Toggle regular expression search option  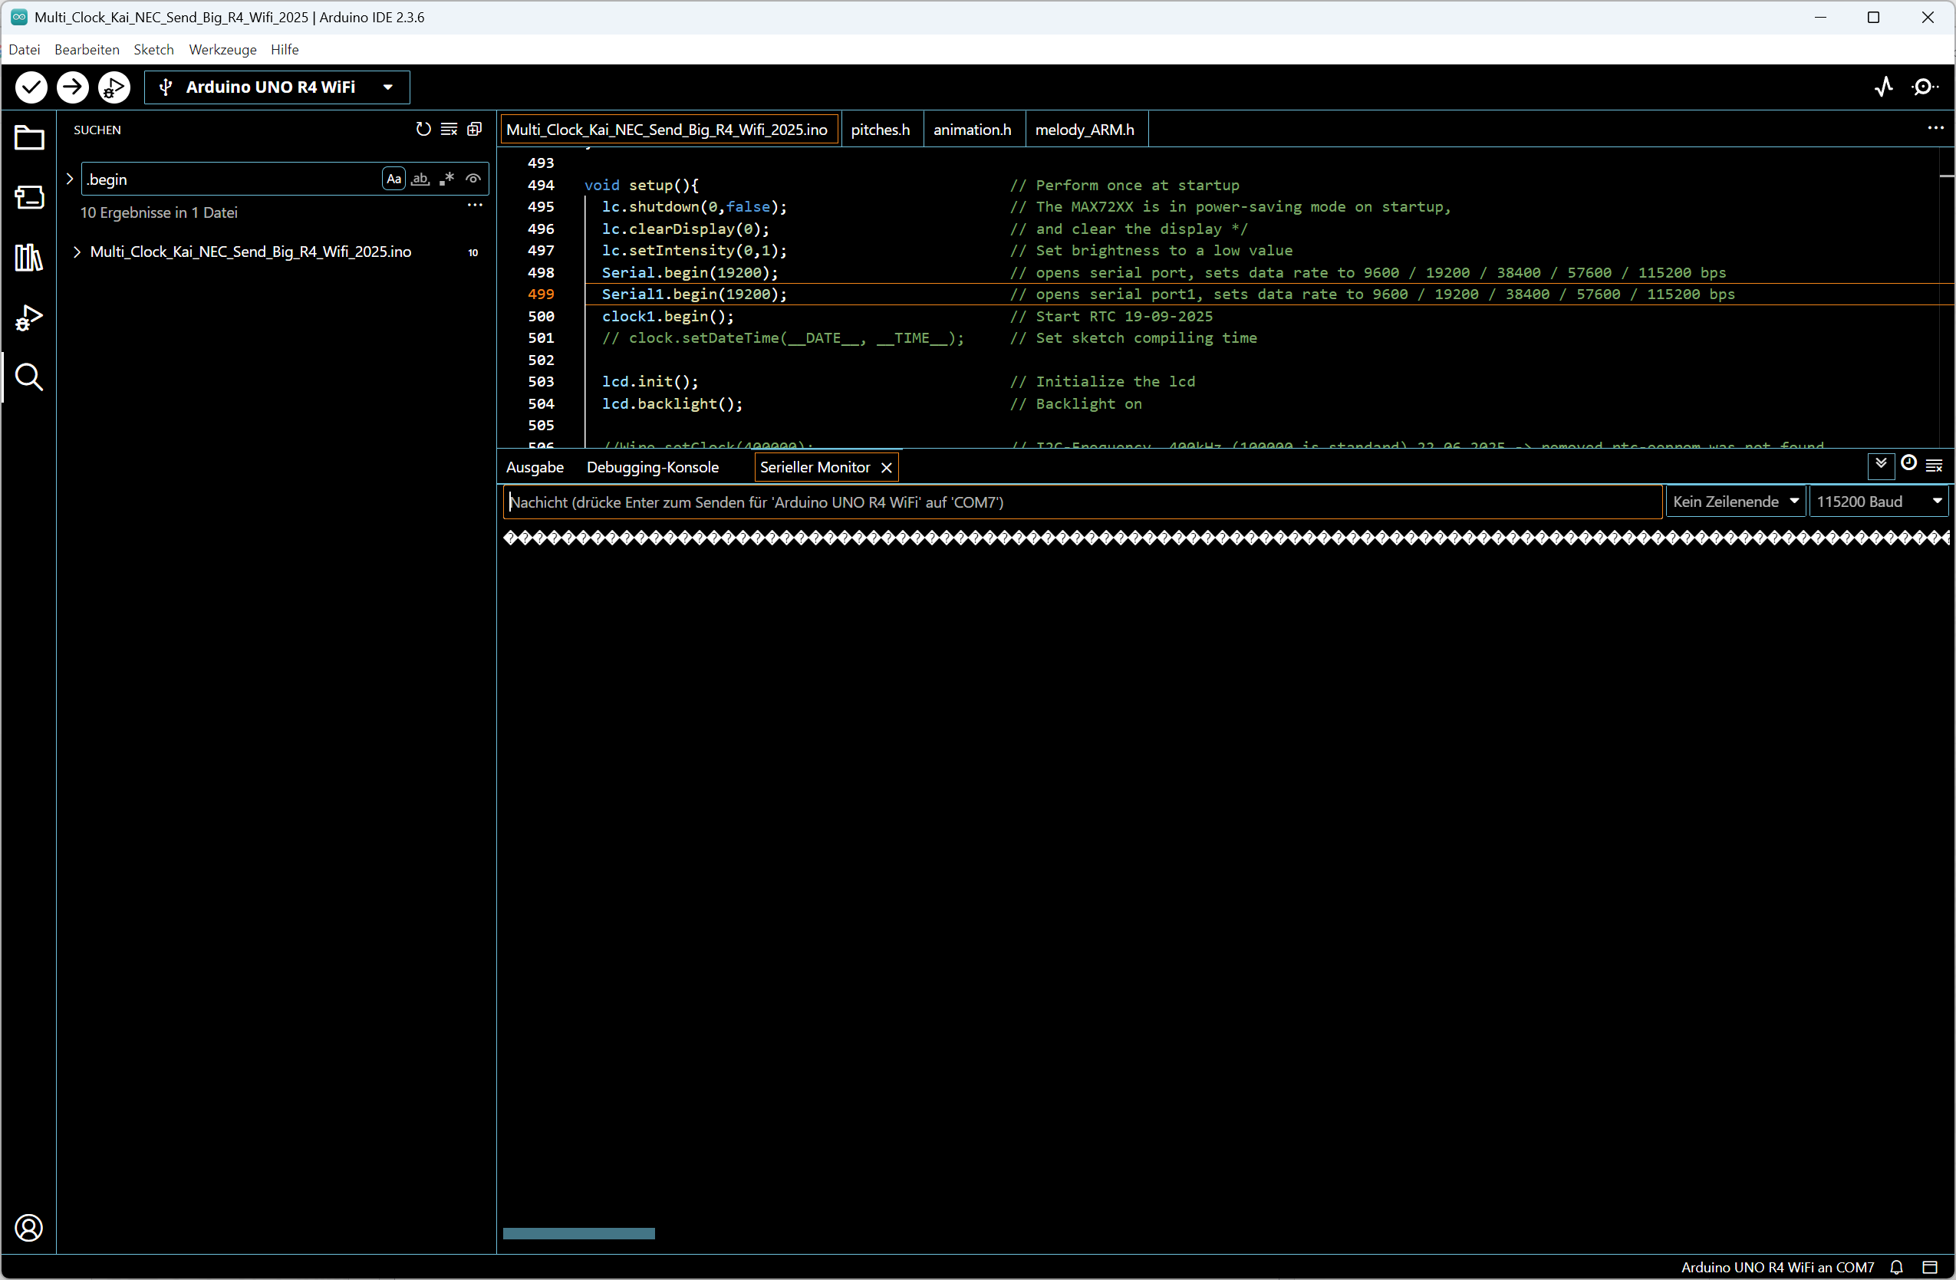pyautogui.click(x=446, y=179)
